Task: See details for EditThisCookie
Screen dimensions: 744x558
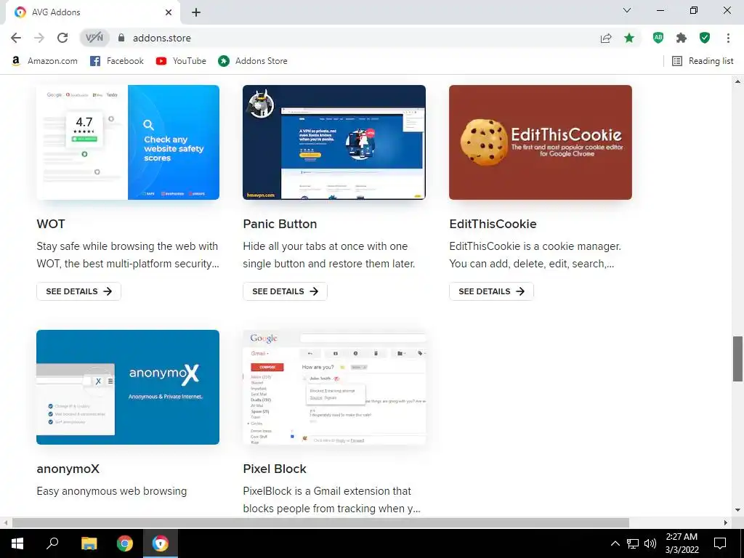Action: pos(492,291)
